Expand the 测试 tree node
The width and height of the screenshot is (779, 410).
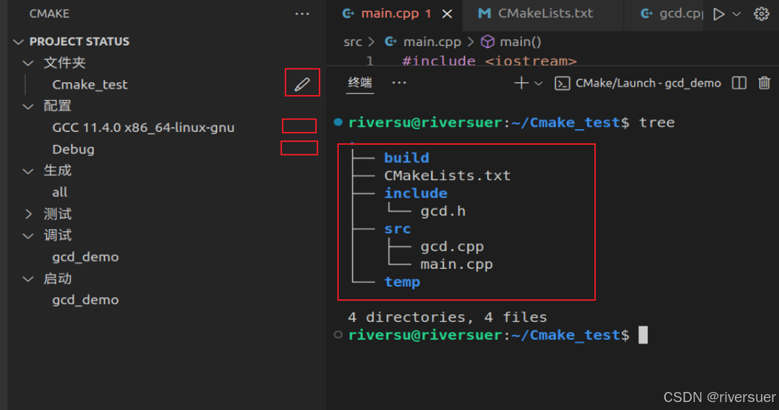point(29,214)
